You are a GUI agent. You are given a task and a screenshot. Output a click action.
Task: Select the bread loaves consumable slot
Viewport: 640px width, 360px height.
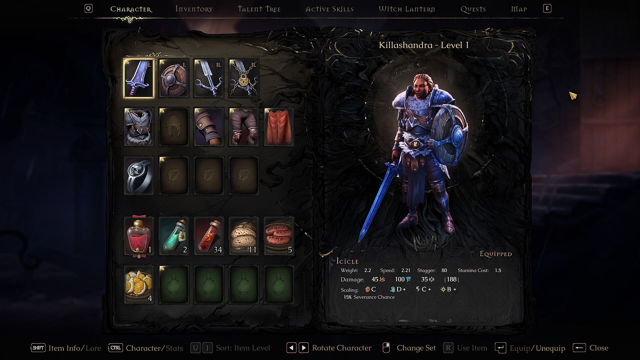coord(244,236)
